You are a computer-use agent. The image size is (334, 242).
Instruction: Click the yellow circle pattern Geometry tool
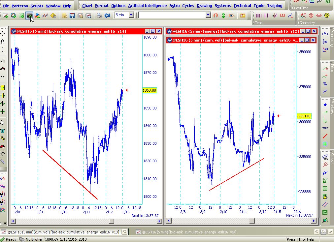click(327, 15)
